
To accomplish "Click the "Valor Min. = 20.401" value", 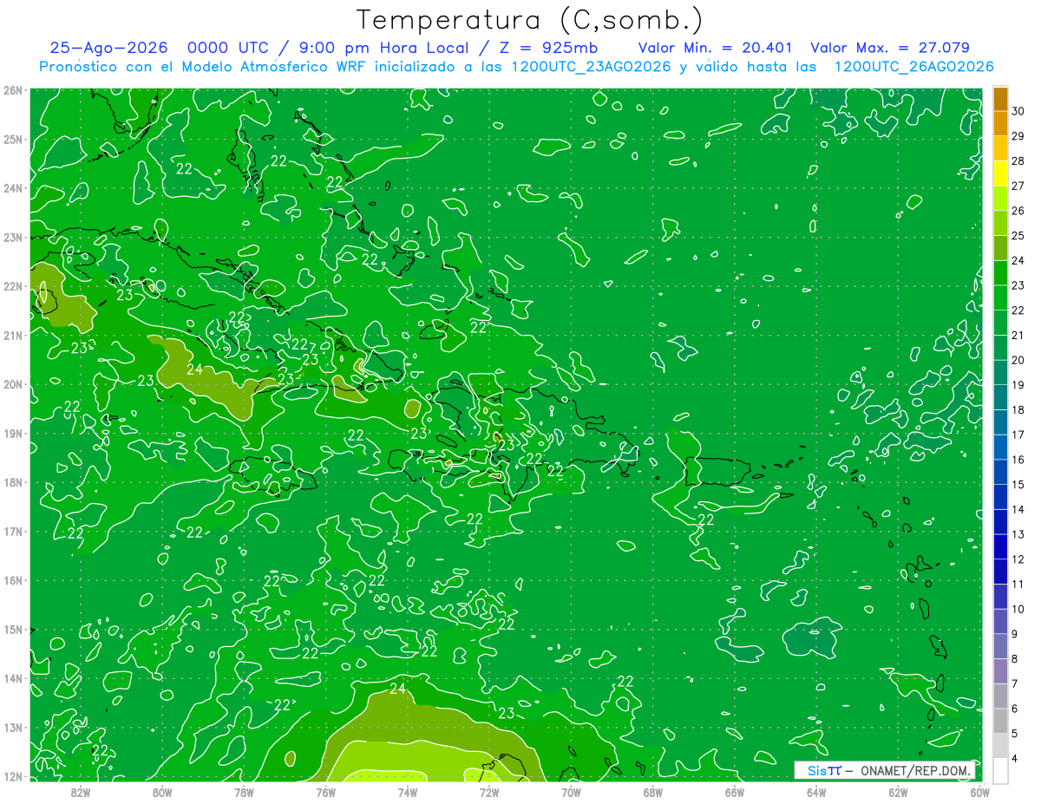I will (717, 49).
